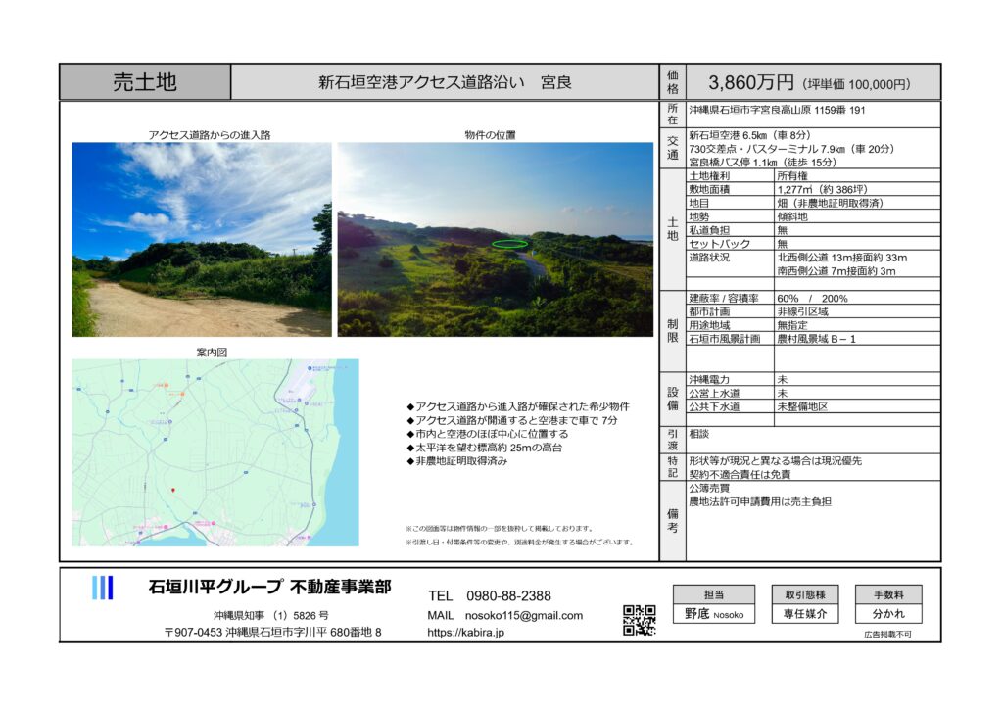
Task: Click the 農村風景域 B-1 landscape plan cell
Action: (816, 338)
